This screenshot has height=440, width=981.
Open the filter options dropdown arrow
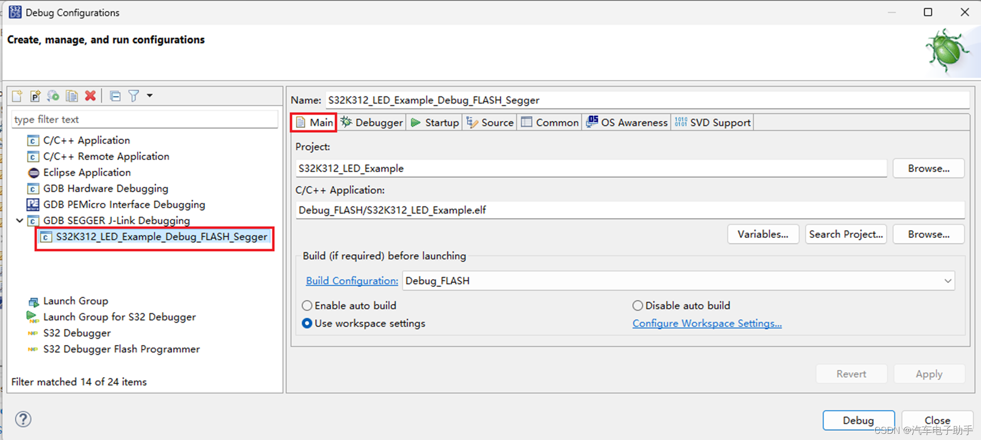coord(150,95)
